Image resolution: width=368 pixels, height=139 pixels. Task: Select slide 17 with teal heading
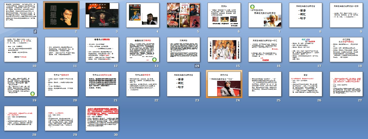tap(306, 50)
